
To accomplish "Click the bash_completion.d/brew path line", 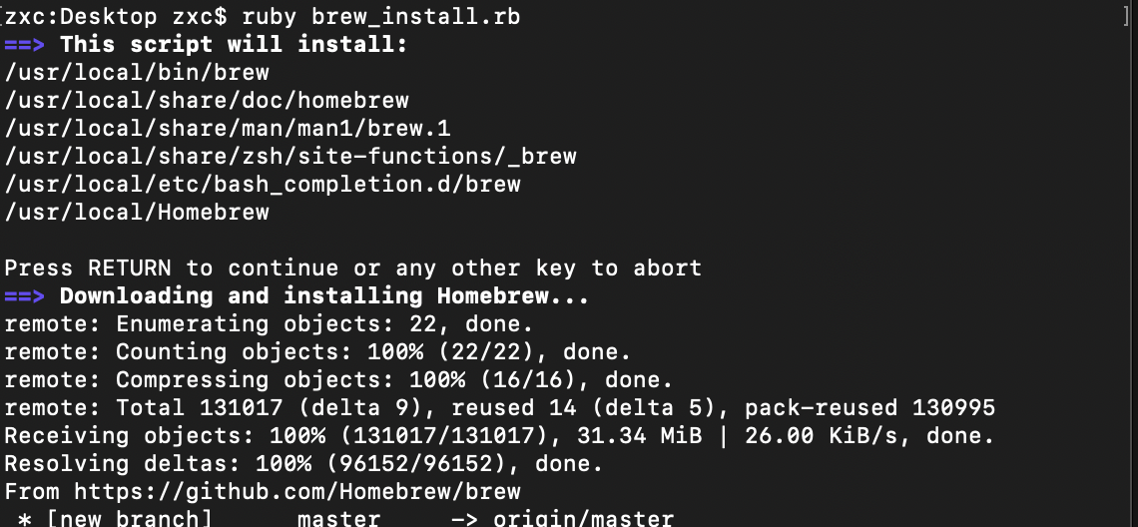I will 263,185.
